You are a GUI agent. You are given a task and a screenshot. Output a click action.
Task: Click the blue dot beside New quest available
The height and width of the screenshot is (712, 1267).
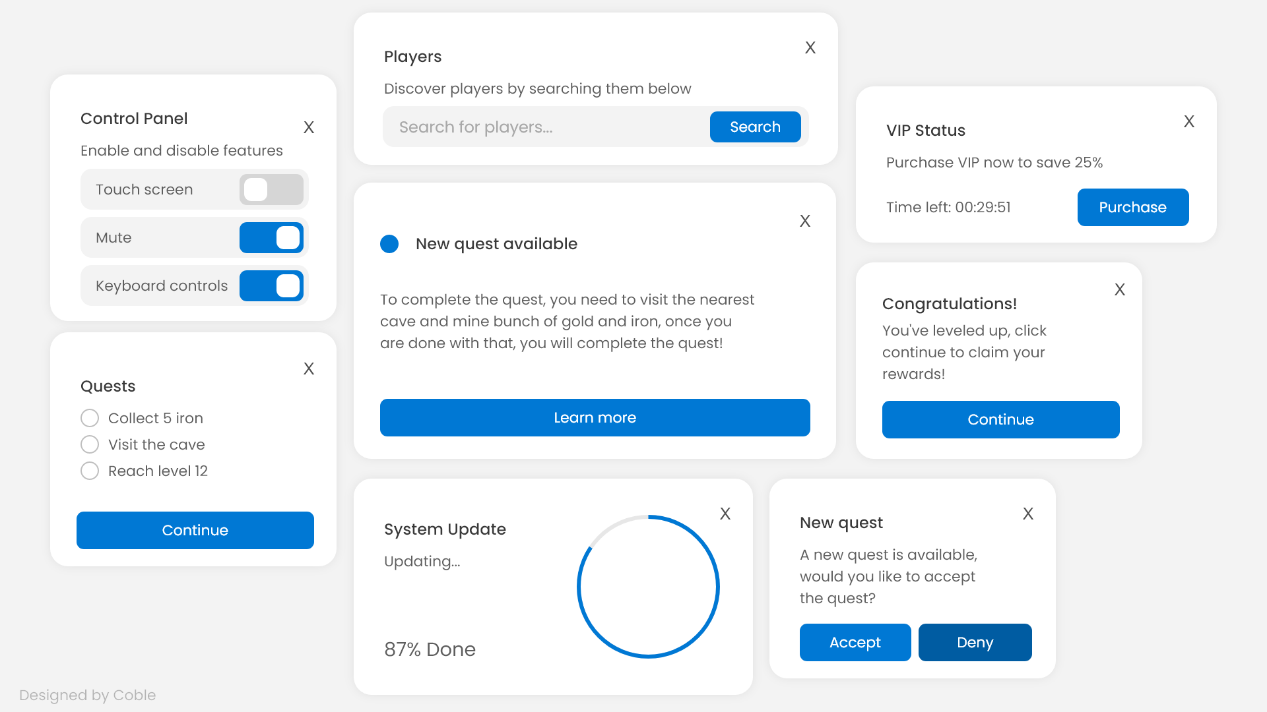click(x=389, y=244)
